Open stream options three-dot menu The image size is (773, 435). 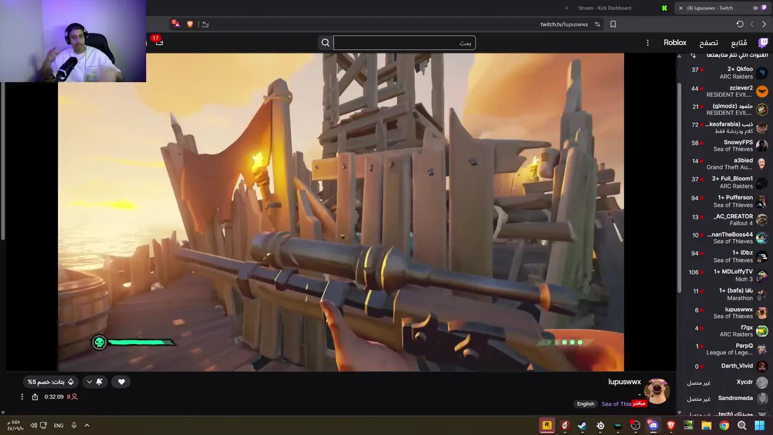(x=22, y=397)
